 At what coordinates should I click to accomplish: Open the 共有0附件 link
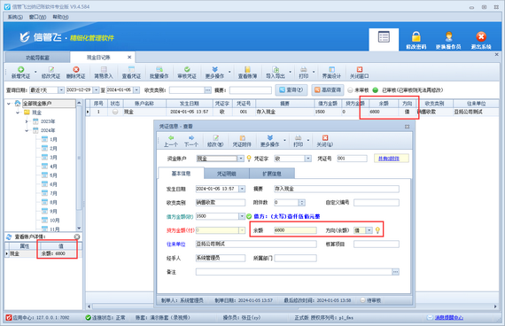pos(389,159)
